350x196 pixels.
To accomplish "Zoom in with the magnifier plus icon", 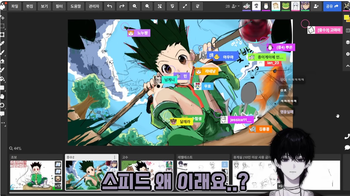I will tap(134, 6).
